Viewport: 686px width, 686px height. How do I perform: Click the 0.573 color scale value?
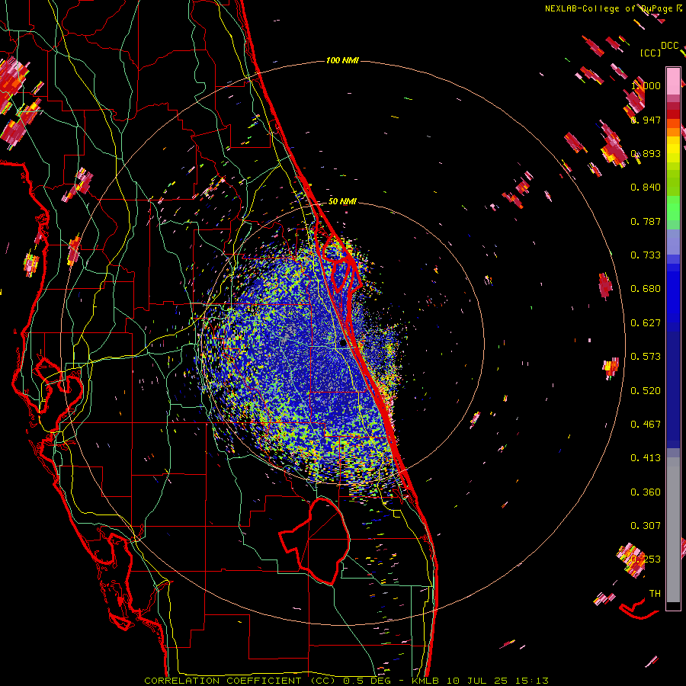pyautogui.click(x=646, y=357)
